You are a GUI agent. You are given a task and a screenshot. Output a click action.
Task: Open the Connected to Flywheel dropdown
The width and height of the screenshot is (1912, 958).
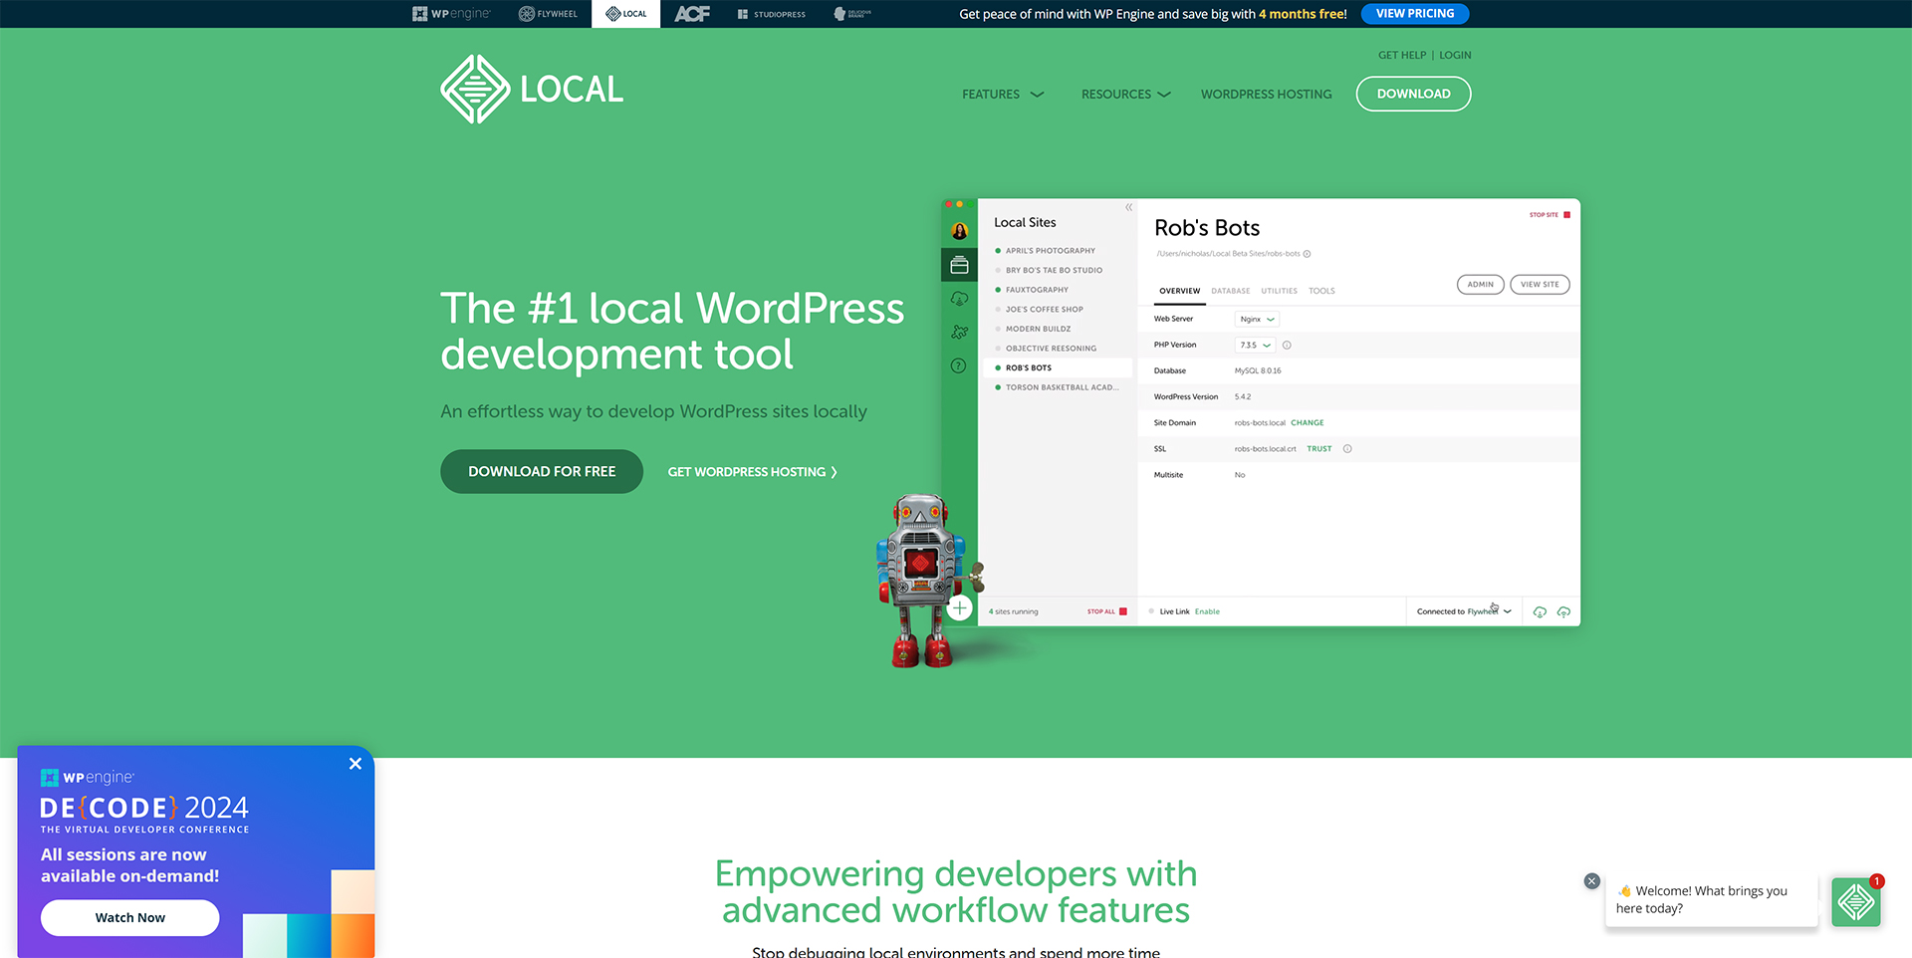pos(1464,611)
